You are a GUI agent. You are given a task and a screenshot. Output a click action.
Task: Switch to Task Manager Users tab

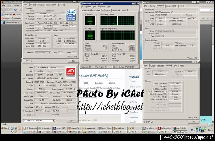[124, 10]
